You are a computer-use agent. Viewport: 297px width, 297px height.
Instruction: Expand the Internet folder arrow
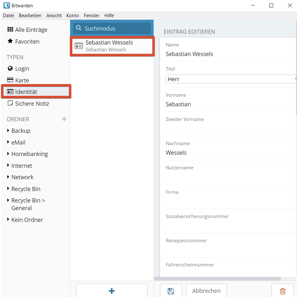click(8, 165)
